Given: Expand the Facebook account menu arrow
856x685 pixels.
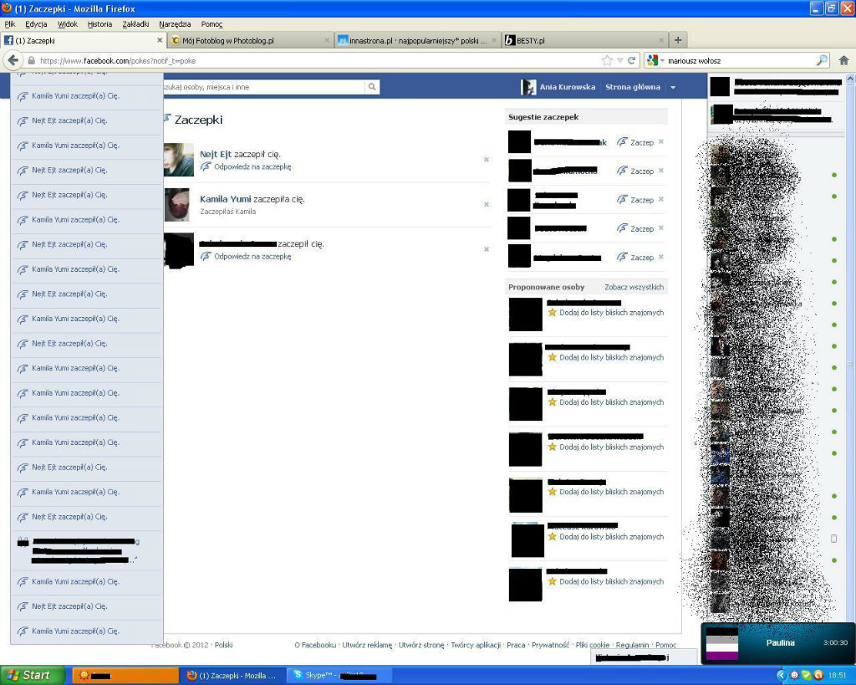Looking at the screenshot, I should (x=673, y=87).
